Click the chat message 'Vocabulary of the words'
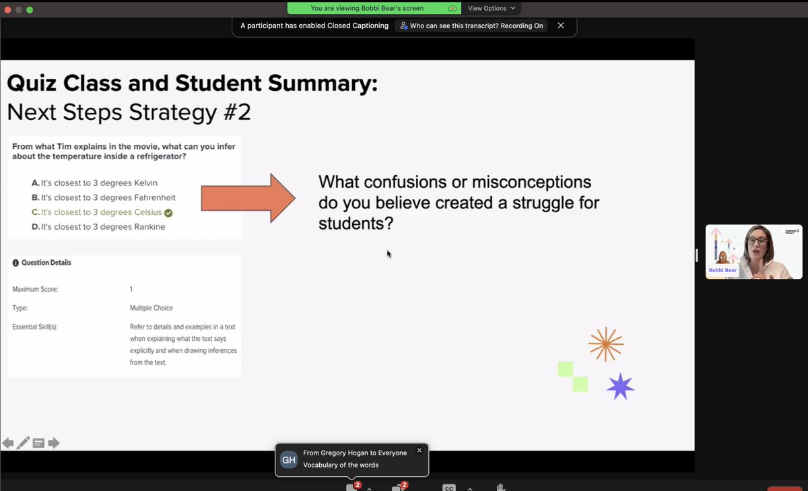Viewport: 808px width, 491px height. [x=341, y=465]
